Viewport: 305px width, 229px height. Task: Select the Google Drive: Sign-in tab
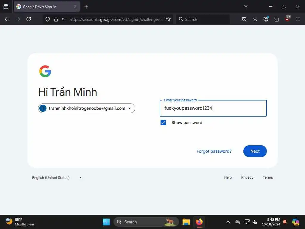tap(47, 7)
